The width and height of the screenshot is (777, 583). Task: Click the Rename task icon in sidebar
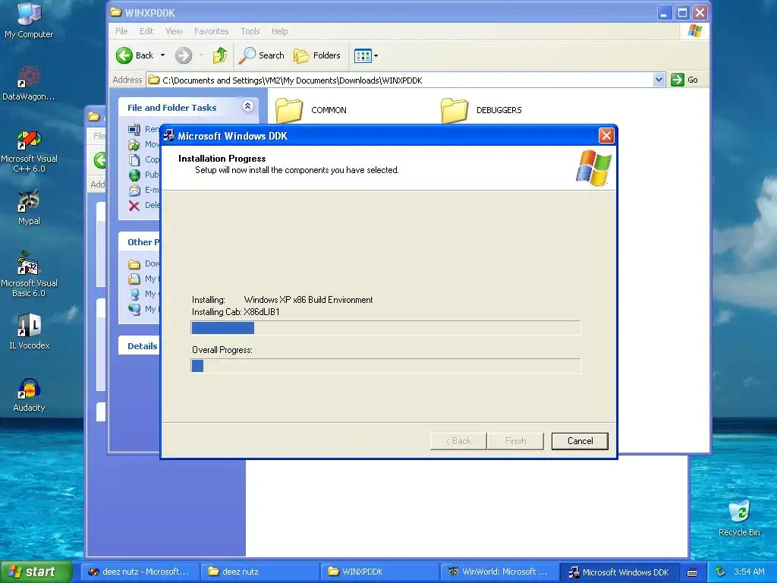tap(134, 129)
